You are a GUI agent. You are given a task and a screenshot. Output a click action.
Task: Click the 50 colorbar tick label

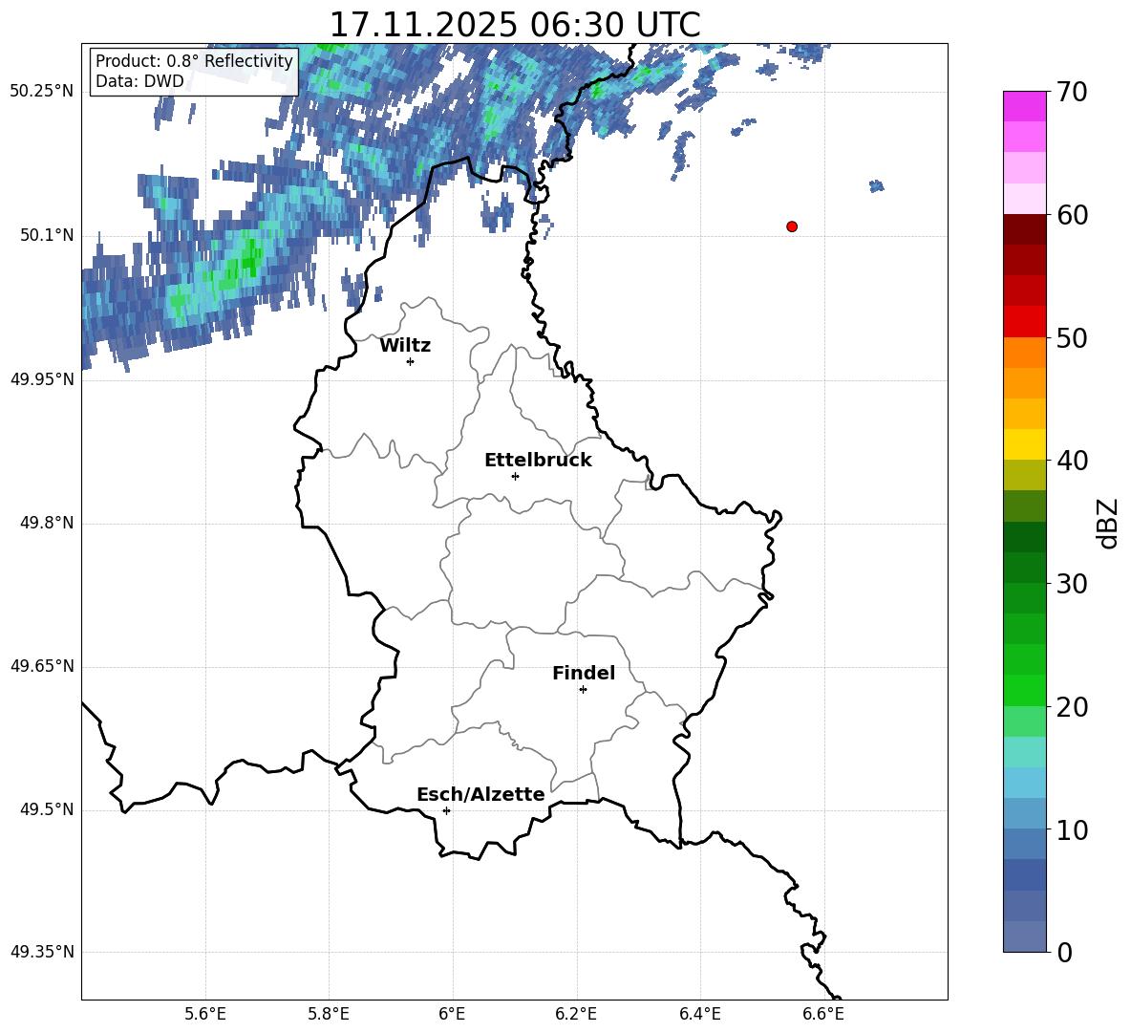pyautogui.click(x=1072, y=337)
